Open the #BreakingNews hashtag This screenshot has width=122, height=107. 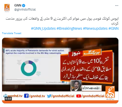pyautogui.click(x=69, y=28)
